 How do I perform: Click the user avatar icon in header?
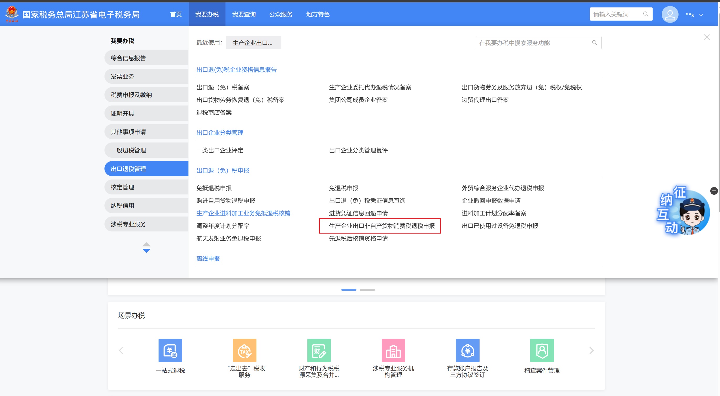[670, 14]
